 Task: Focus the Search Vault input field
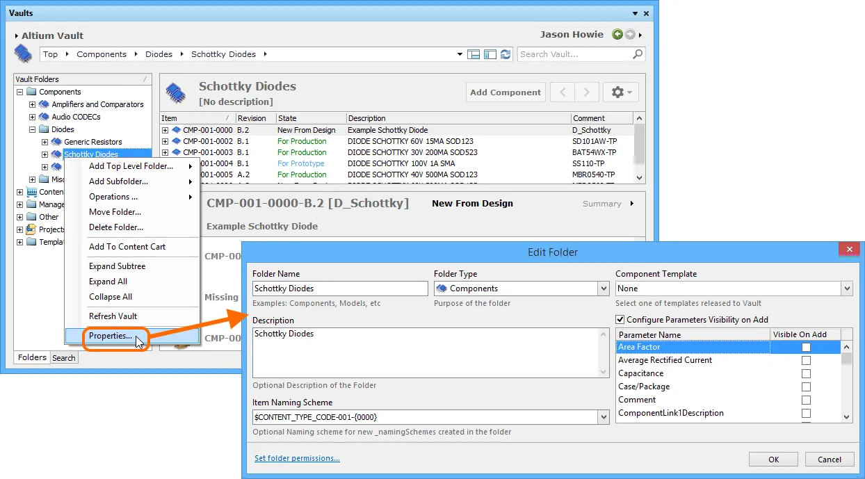click(x=574, y=54)
